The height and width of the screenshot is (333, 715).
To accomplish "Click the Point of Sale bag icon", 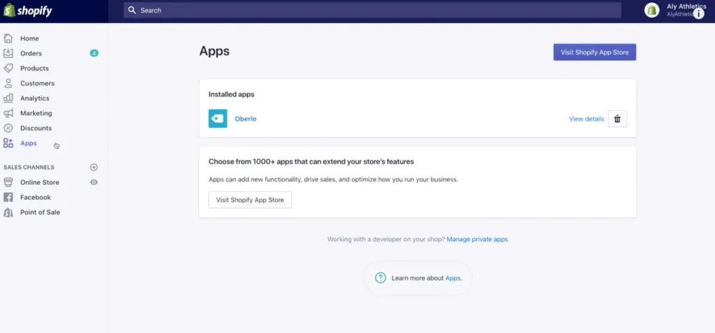I will click(x=8, y=212).
